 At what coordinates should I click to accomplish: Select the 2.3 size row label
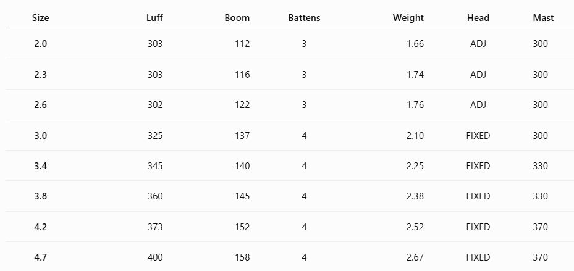pos(41,75)
